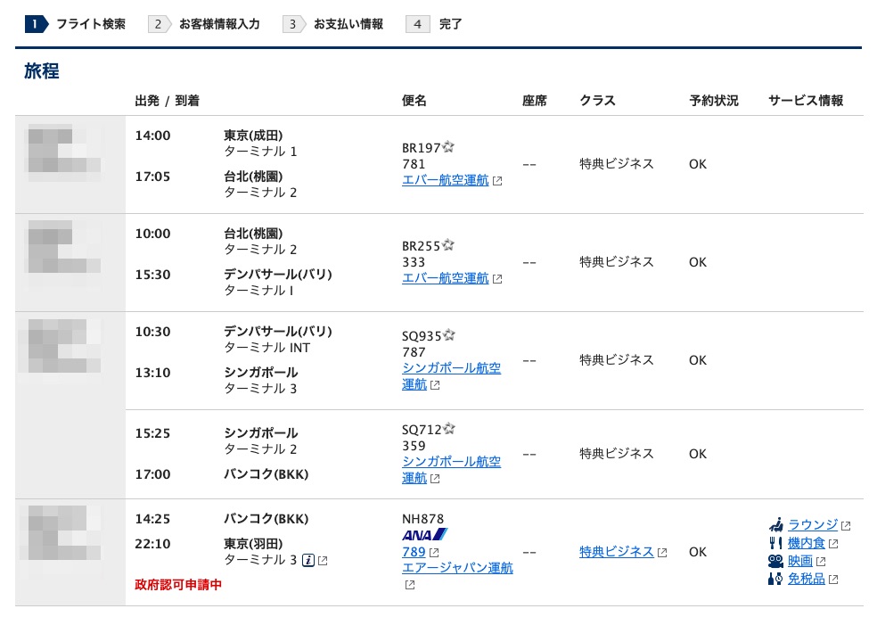Click the duty-free bottle icon
The image size is (877, 617).
click(775, 579)
